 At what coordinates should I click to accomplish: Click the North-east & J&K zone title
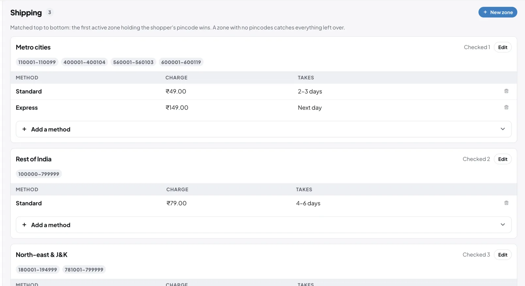click(x=42, y=255)
